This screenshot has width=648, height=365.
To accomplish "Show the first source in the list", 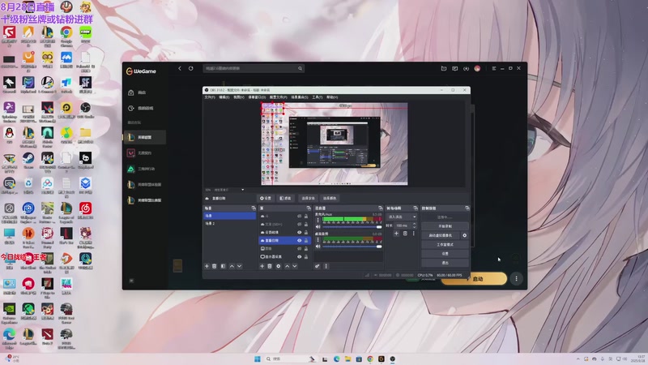I will tap(299, 217).
